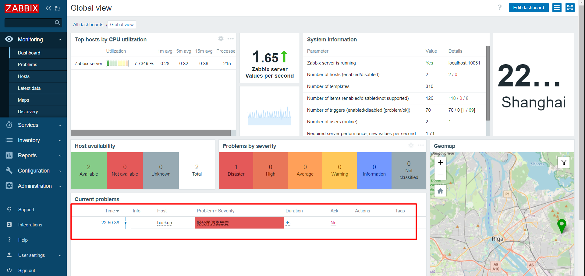Open Zabbix server host link
585x276 pixels.
(x=88, y=64)
